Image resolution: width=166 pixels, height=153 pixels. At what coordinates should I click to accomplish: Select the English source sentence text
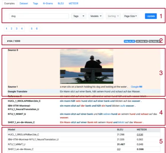coord(94,87)
